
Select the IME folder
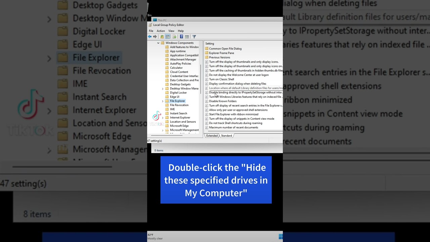[170, 109]
